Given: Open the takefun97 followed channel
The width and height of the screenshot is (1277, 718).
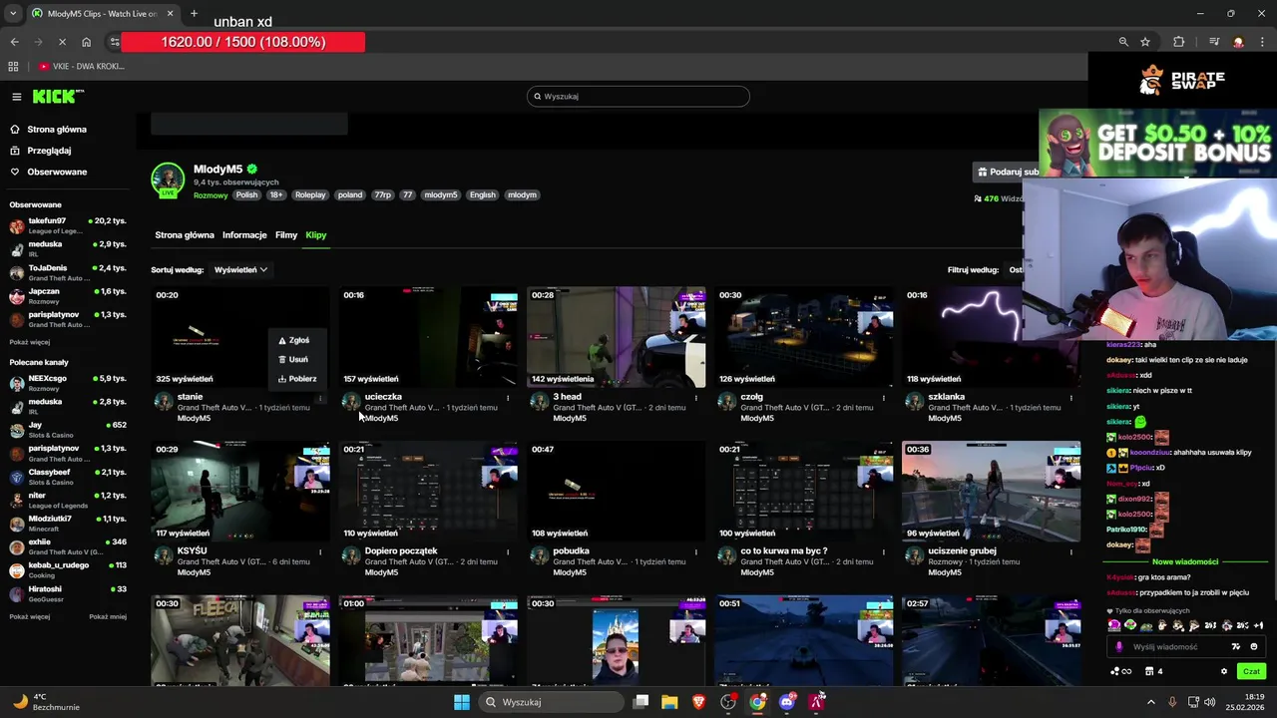Looking at the screenshot, I should click(x=68, y=225).
